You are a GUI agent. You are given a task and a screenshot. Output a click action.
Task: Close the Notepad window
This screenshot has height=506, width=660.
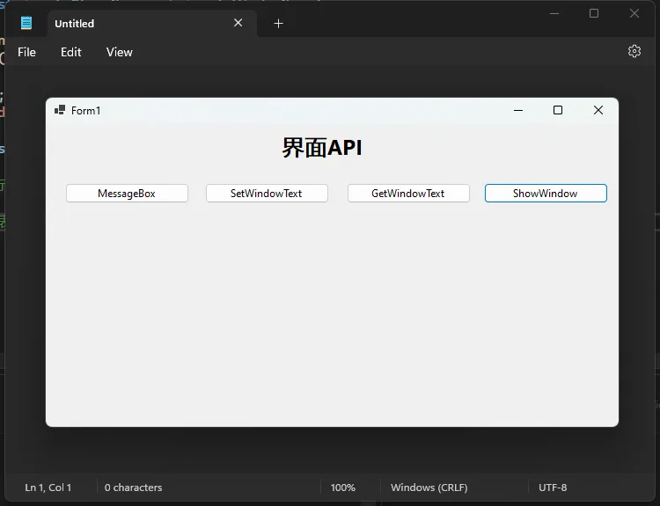[x=634, y=13]
